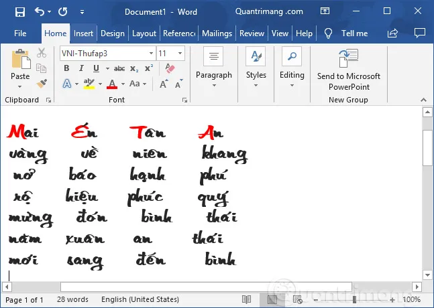Open the File menu
Image resolution: width=434 pixels, height=308 pixels.
[20, 33]
